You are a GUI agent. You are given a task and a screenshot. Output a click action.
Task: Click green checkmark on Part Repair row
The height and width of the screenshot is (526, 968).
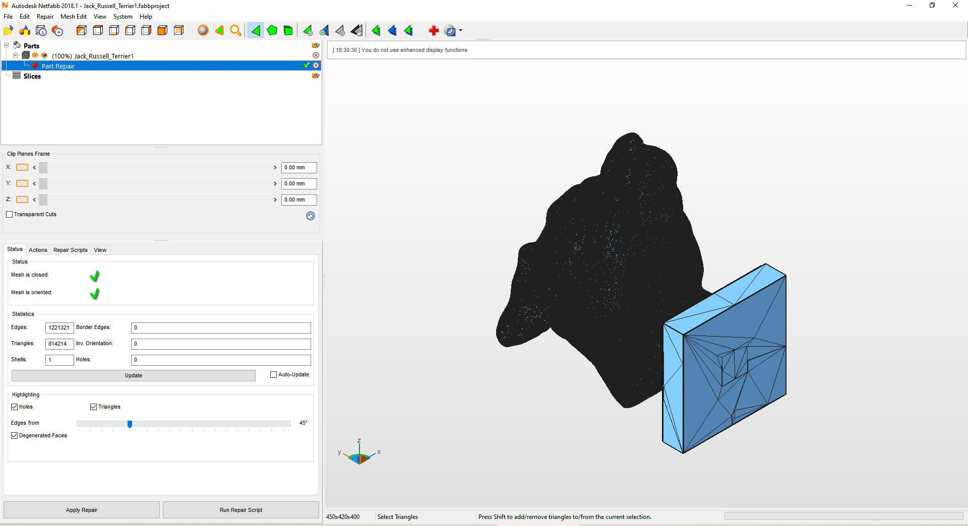(307, 65)
